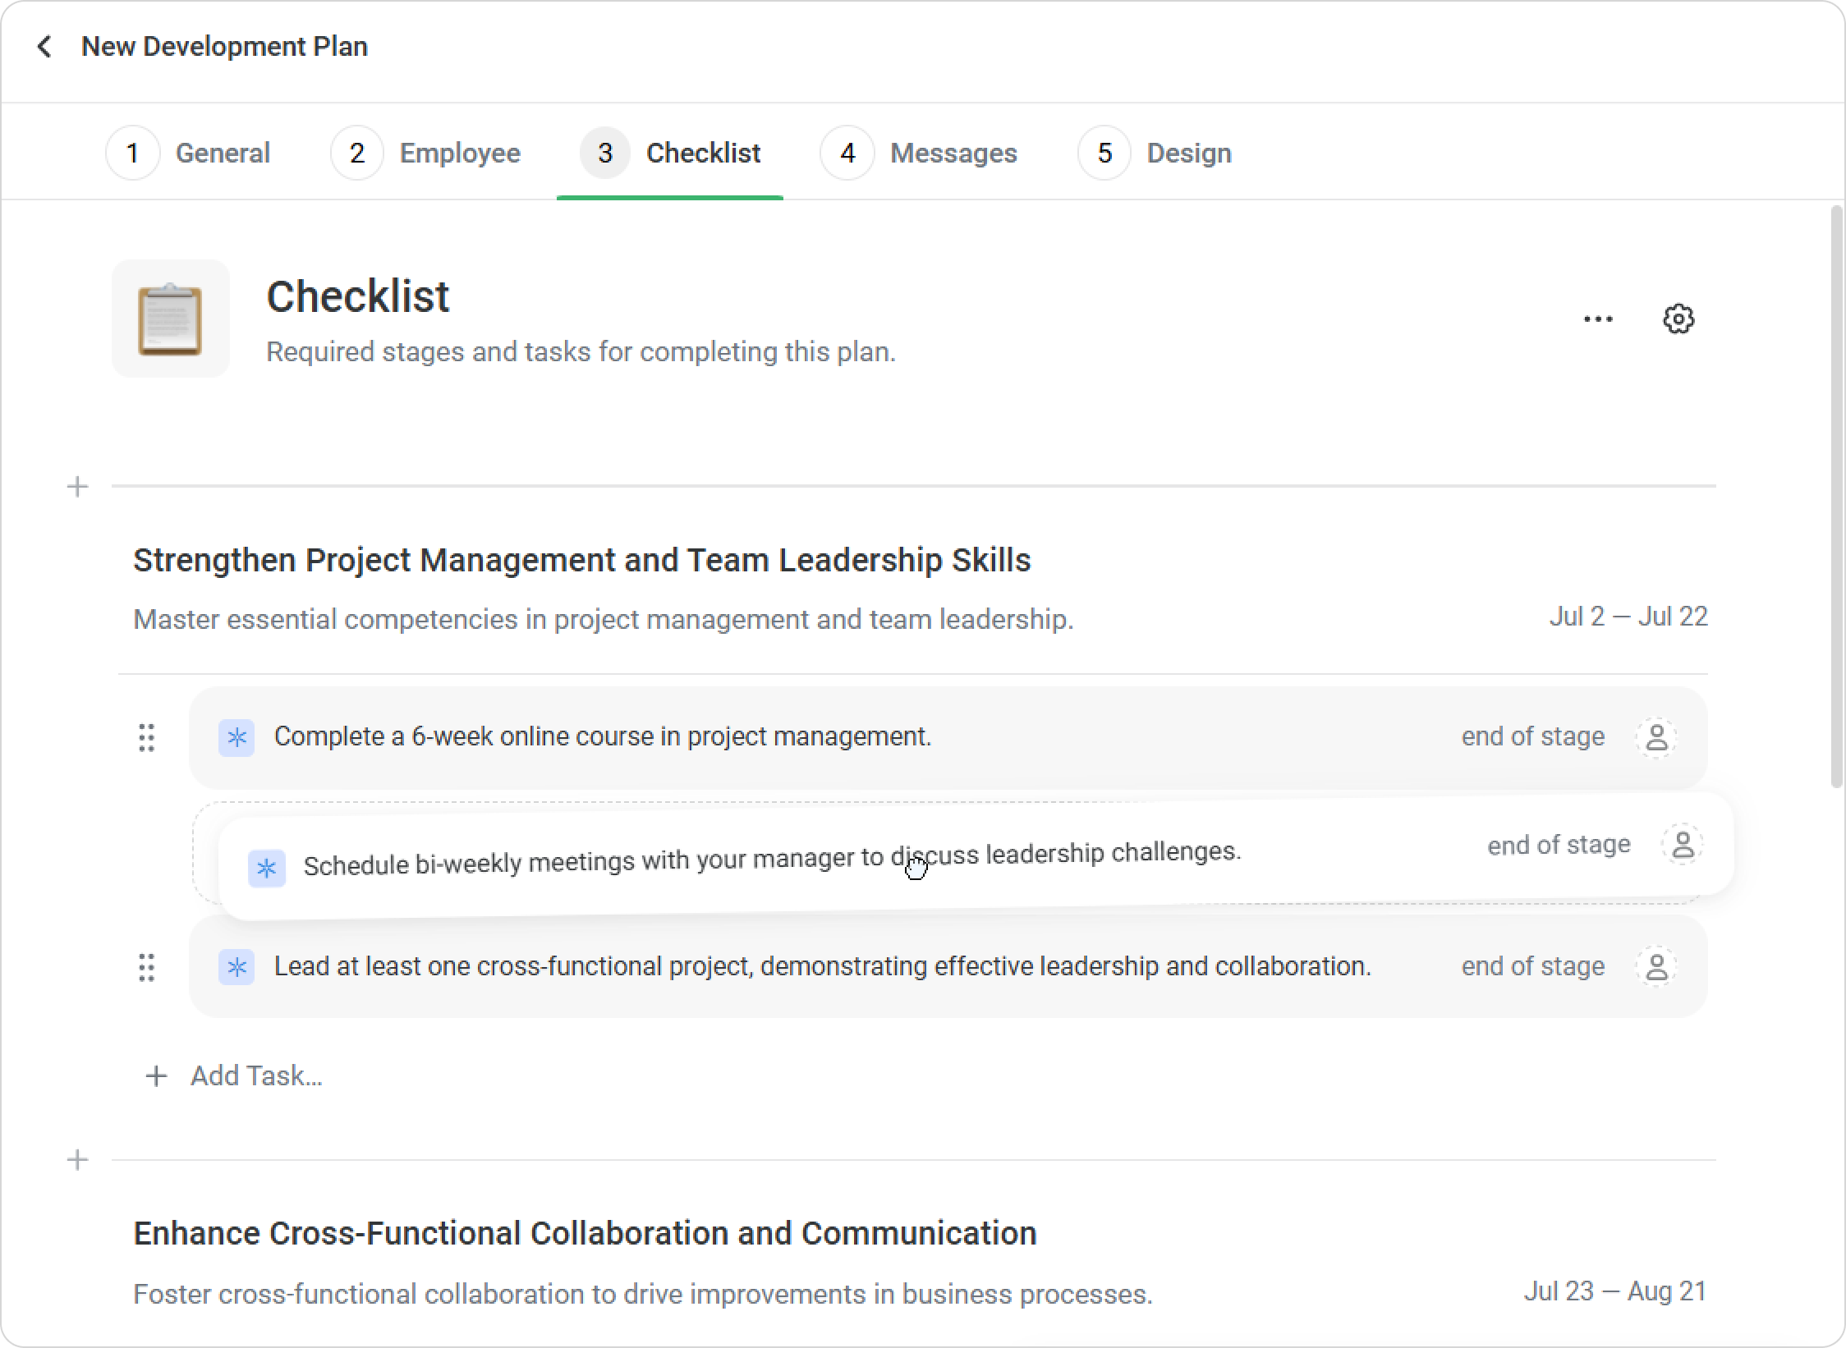Click the Strengthen Project Management stage title
The image size is (1846, 1348).
(582, 560)
